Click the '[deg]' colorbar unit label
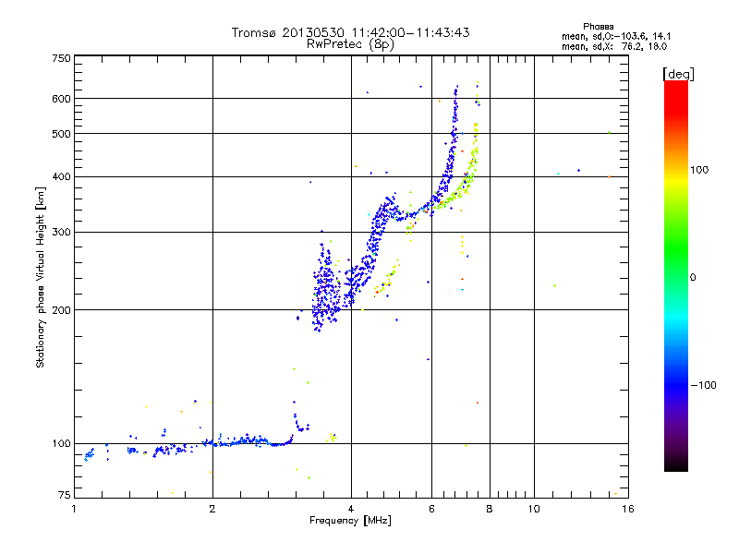The image size is (739, 554). point(678,74)
